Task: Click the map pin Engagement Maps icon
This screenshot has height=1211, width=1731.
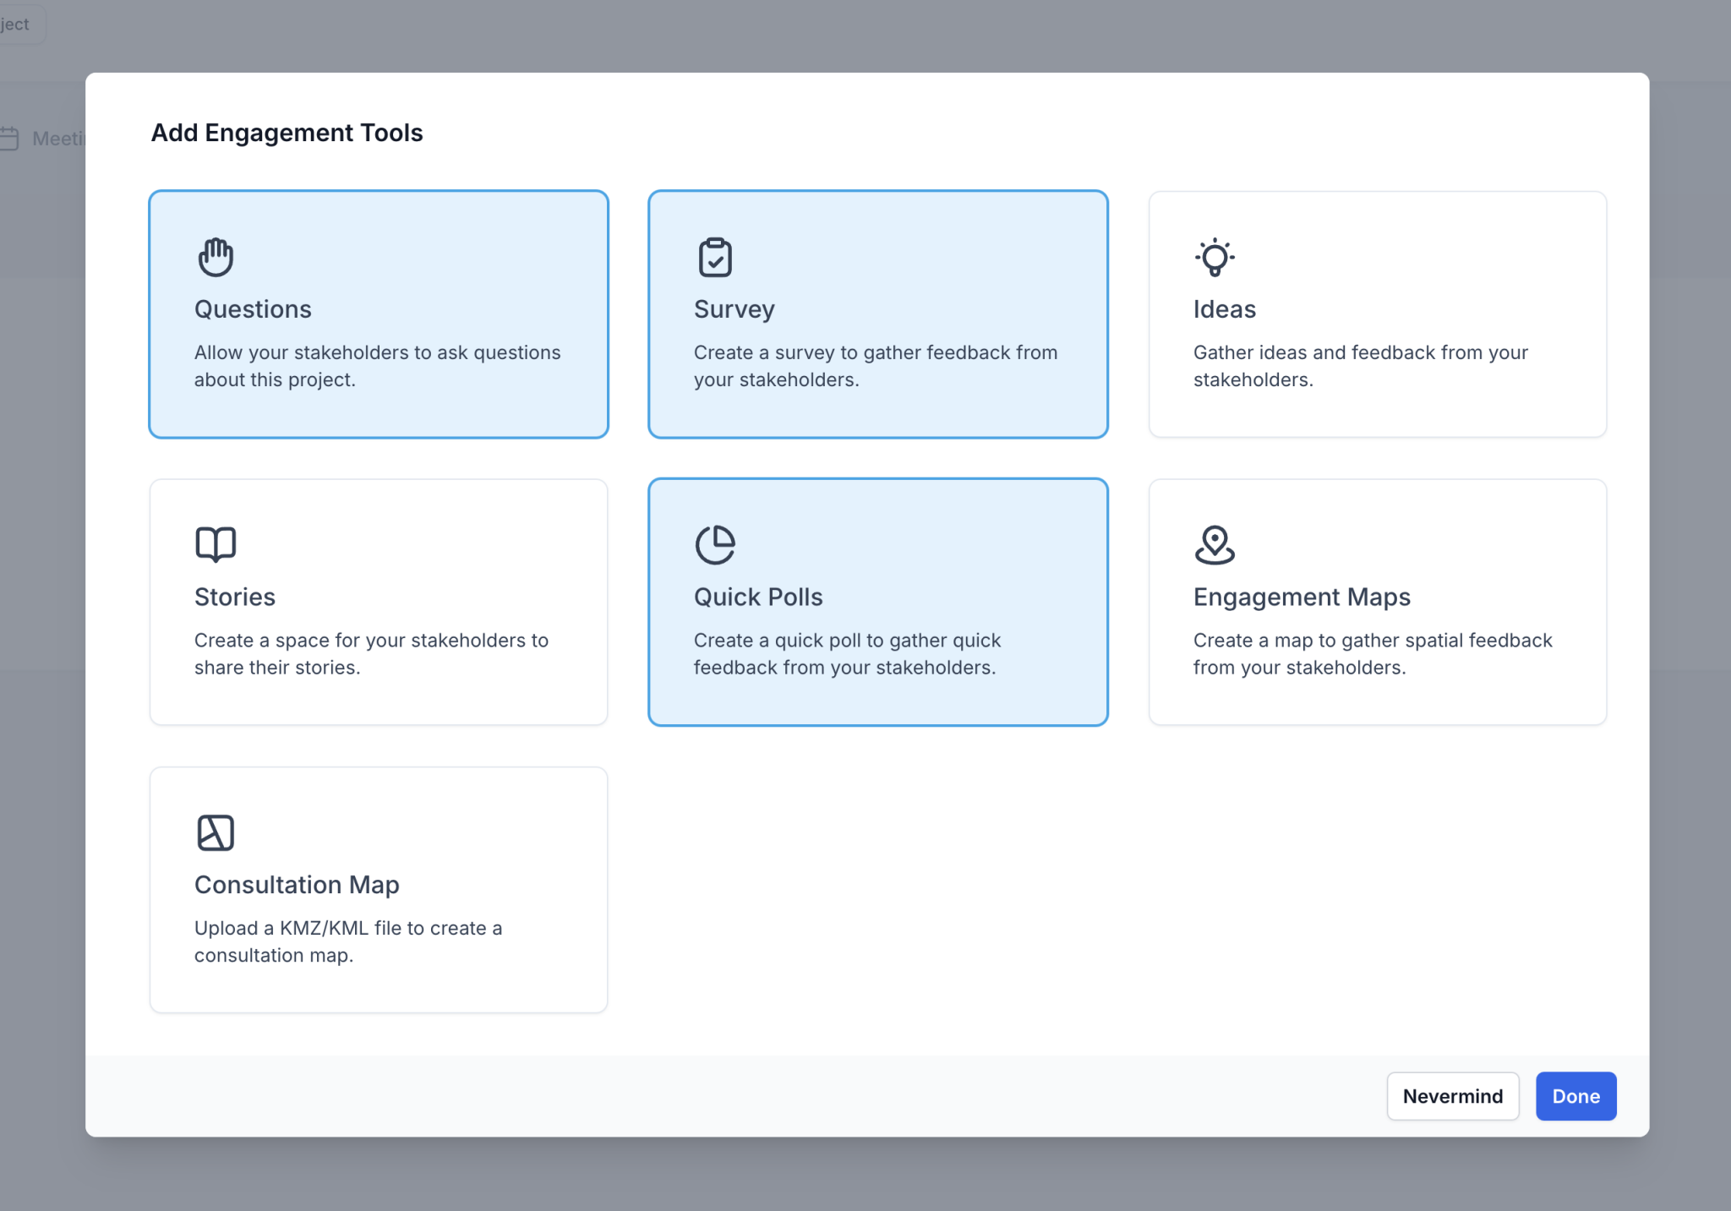Action: (1215, 544)
